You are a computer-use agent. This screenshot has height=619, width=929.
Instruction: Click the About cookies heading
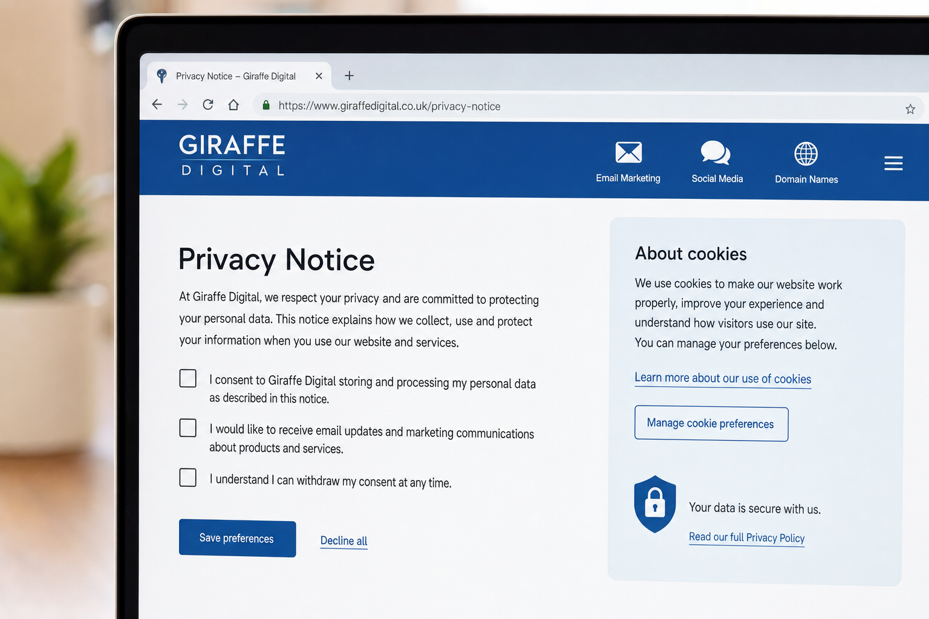tap(691, 254)
